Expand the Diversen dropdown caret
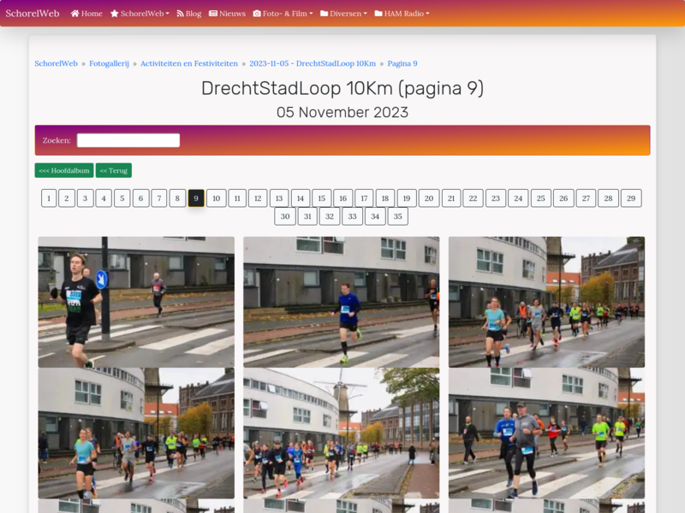Image resolution: width=685 pixels, height=513 pixels. [366, 14]
